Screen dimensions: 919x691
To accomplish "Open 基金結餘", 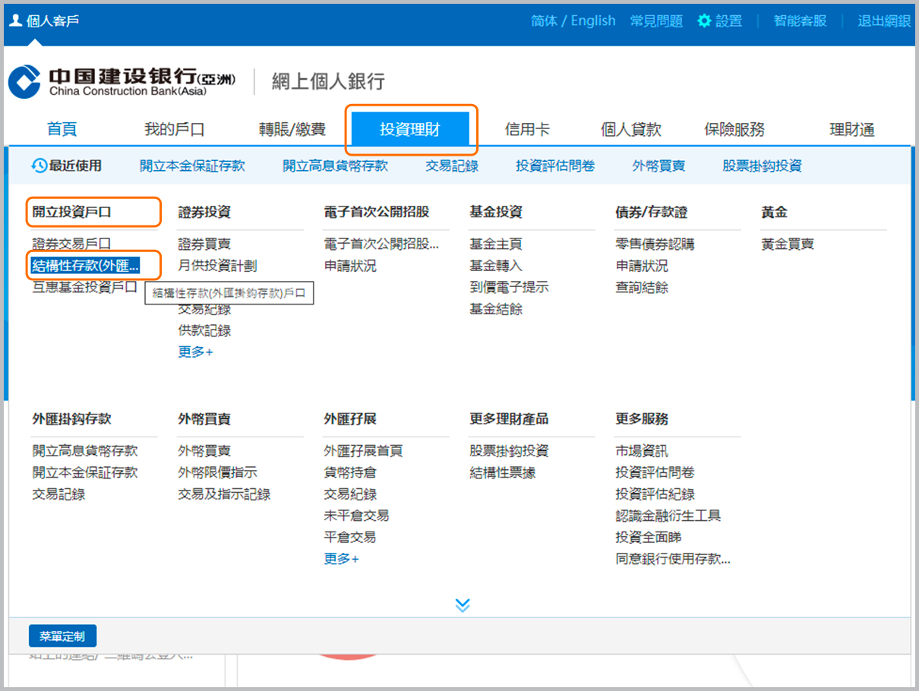I will [496, 309].
